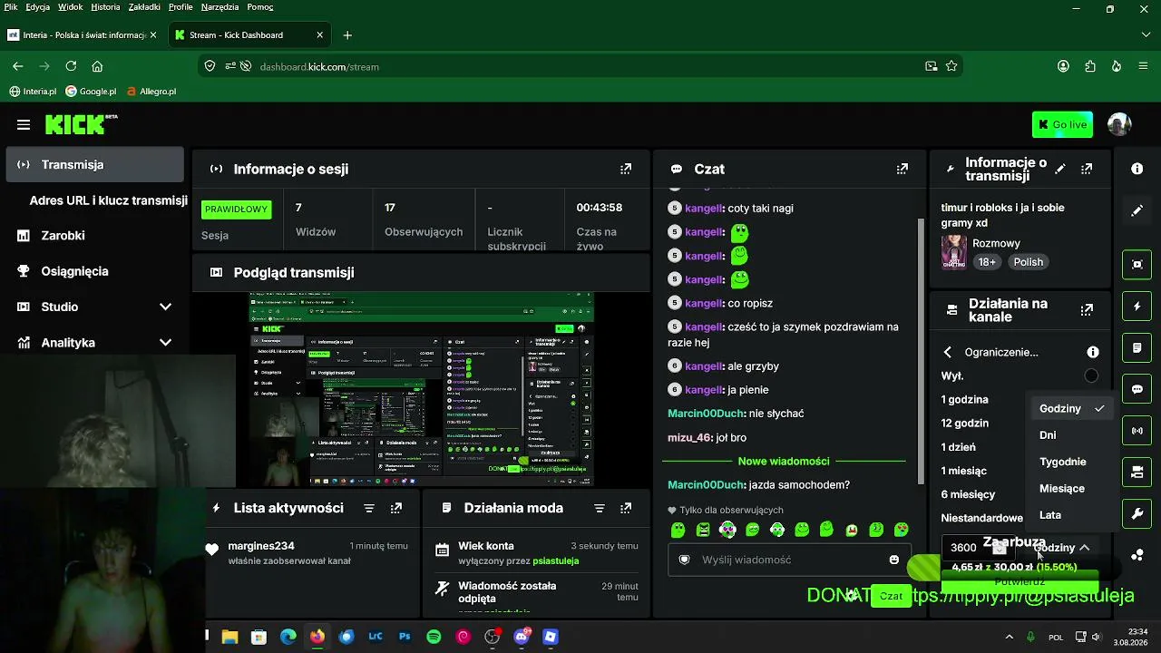Viewport: 1161px width, 653px height.
Task: Go to the browser home page
Action: 97,66
